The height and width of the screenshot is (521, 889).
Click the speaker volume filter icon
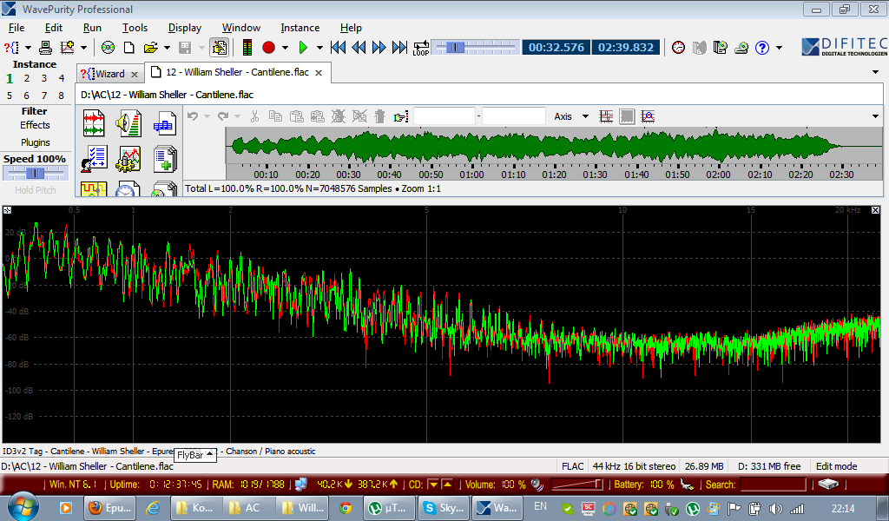(x=129, y=124)
